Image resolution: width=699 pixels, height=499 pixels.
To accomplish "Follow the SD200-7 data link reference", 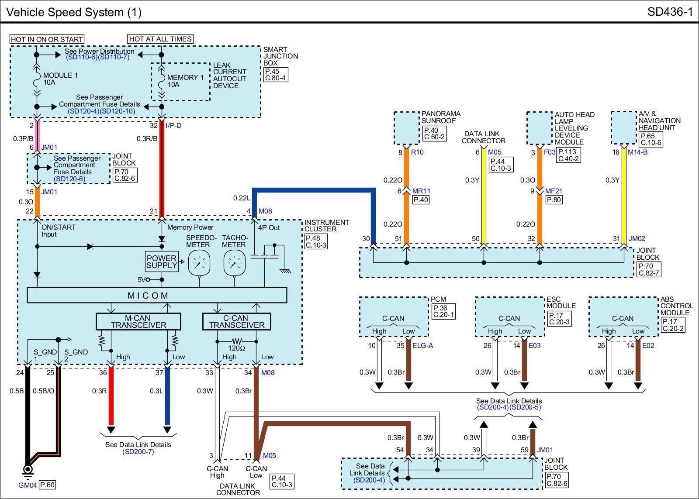I will [138, 451].
